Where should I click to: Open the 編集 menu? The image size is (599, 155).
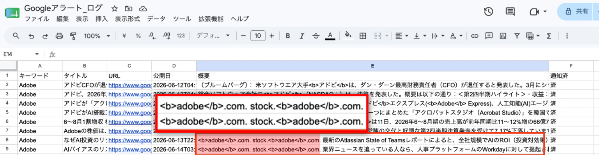(x=62, y=19)
